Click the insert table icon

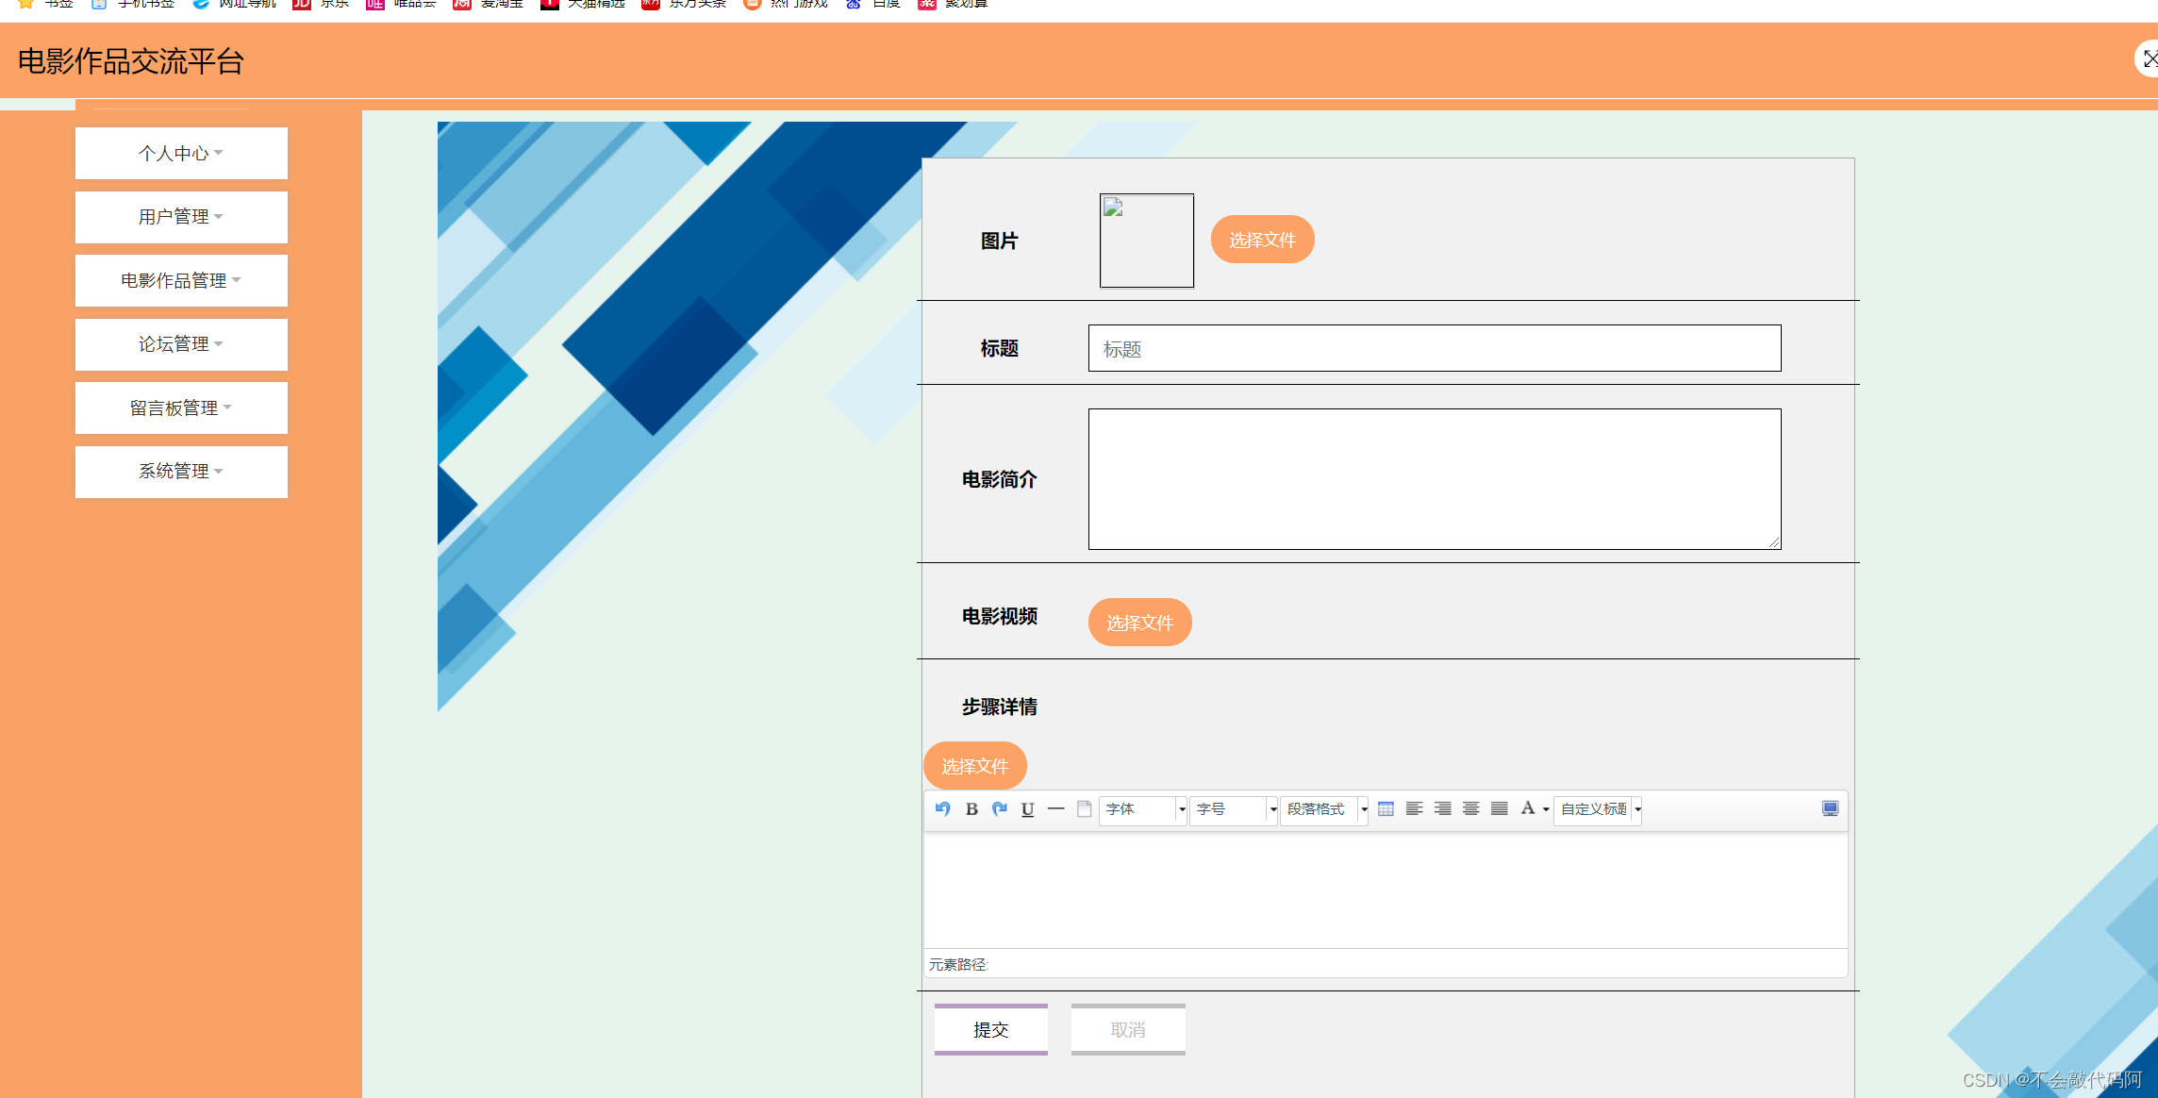pos(1386,809)
